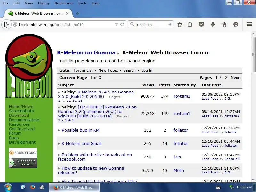Open Problem with live broadcast on facebook.com
This screenshot has height=192, width=256.
click(x=95, y=157)
